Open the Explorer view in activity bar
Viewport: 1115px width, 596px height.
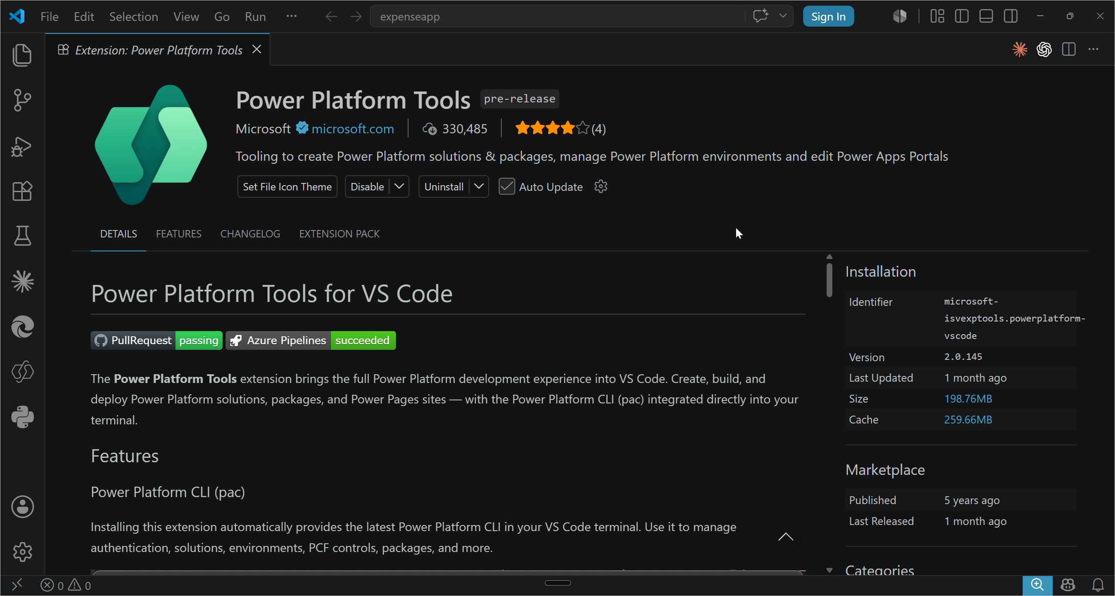[x=22, y=55]
